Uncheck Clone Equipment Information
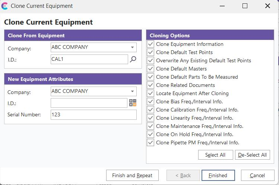The width and height of the screenshot is (279, 185). point(150,44)
